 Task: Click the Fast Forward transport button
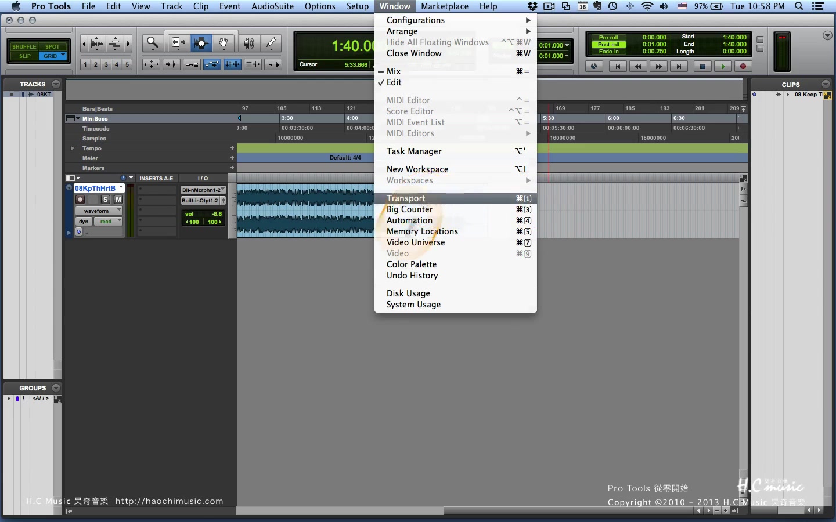(x=658, y=66)
